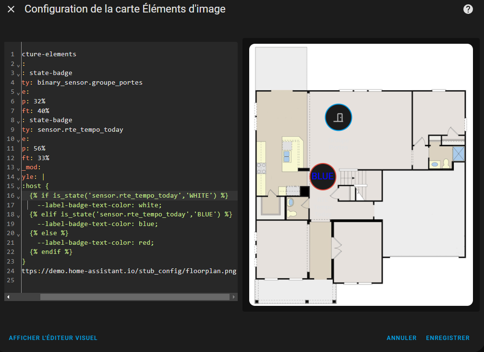The width and height of the screenshot is (484, 352).
Task: Cancel changes with ANNULER
Action: tap(401, 338)
